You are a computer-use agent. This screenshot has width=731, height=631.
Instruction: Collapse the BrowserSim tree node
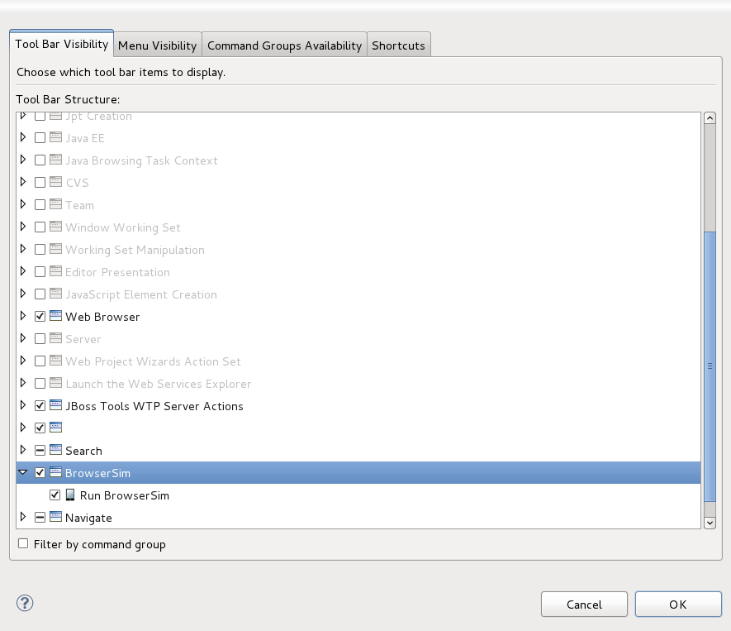tap(22, 473)
